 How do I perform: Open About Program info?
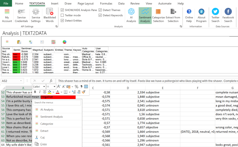point(201,16)
